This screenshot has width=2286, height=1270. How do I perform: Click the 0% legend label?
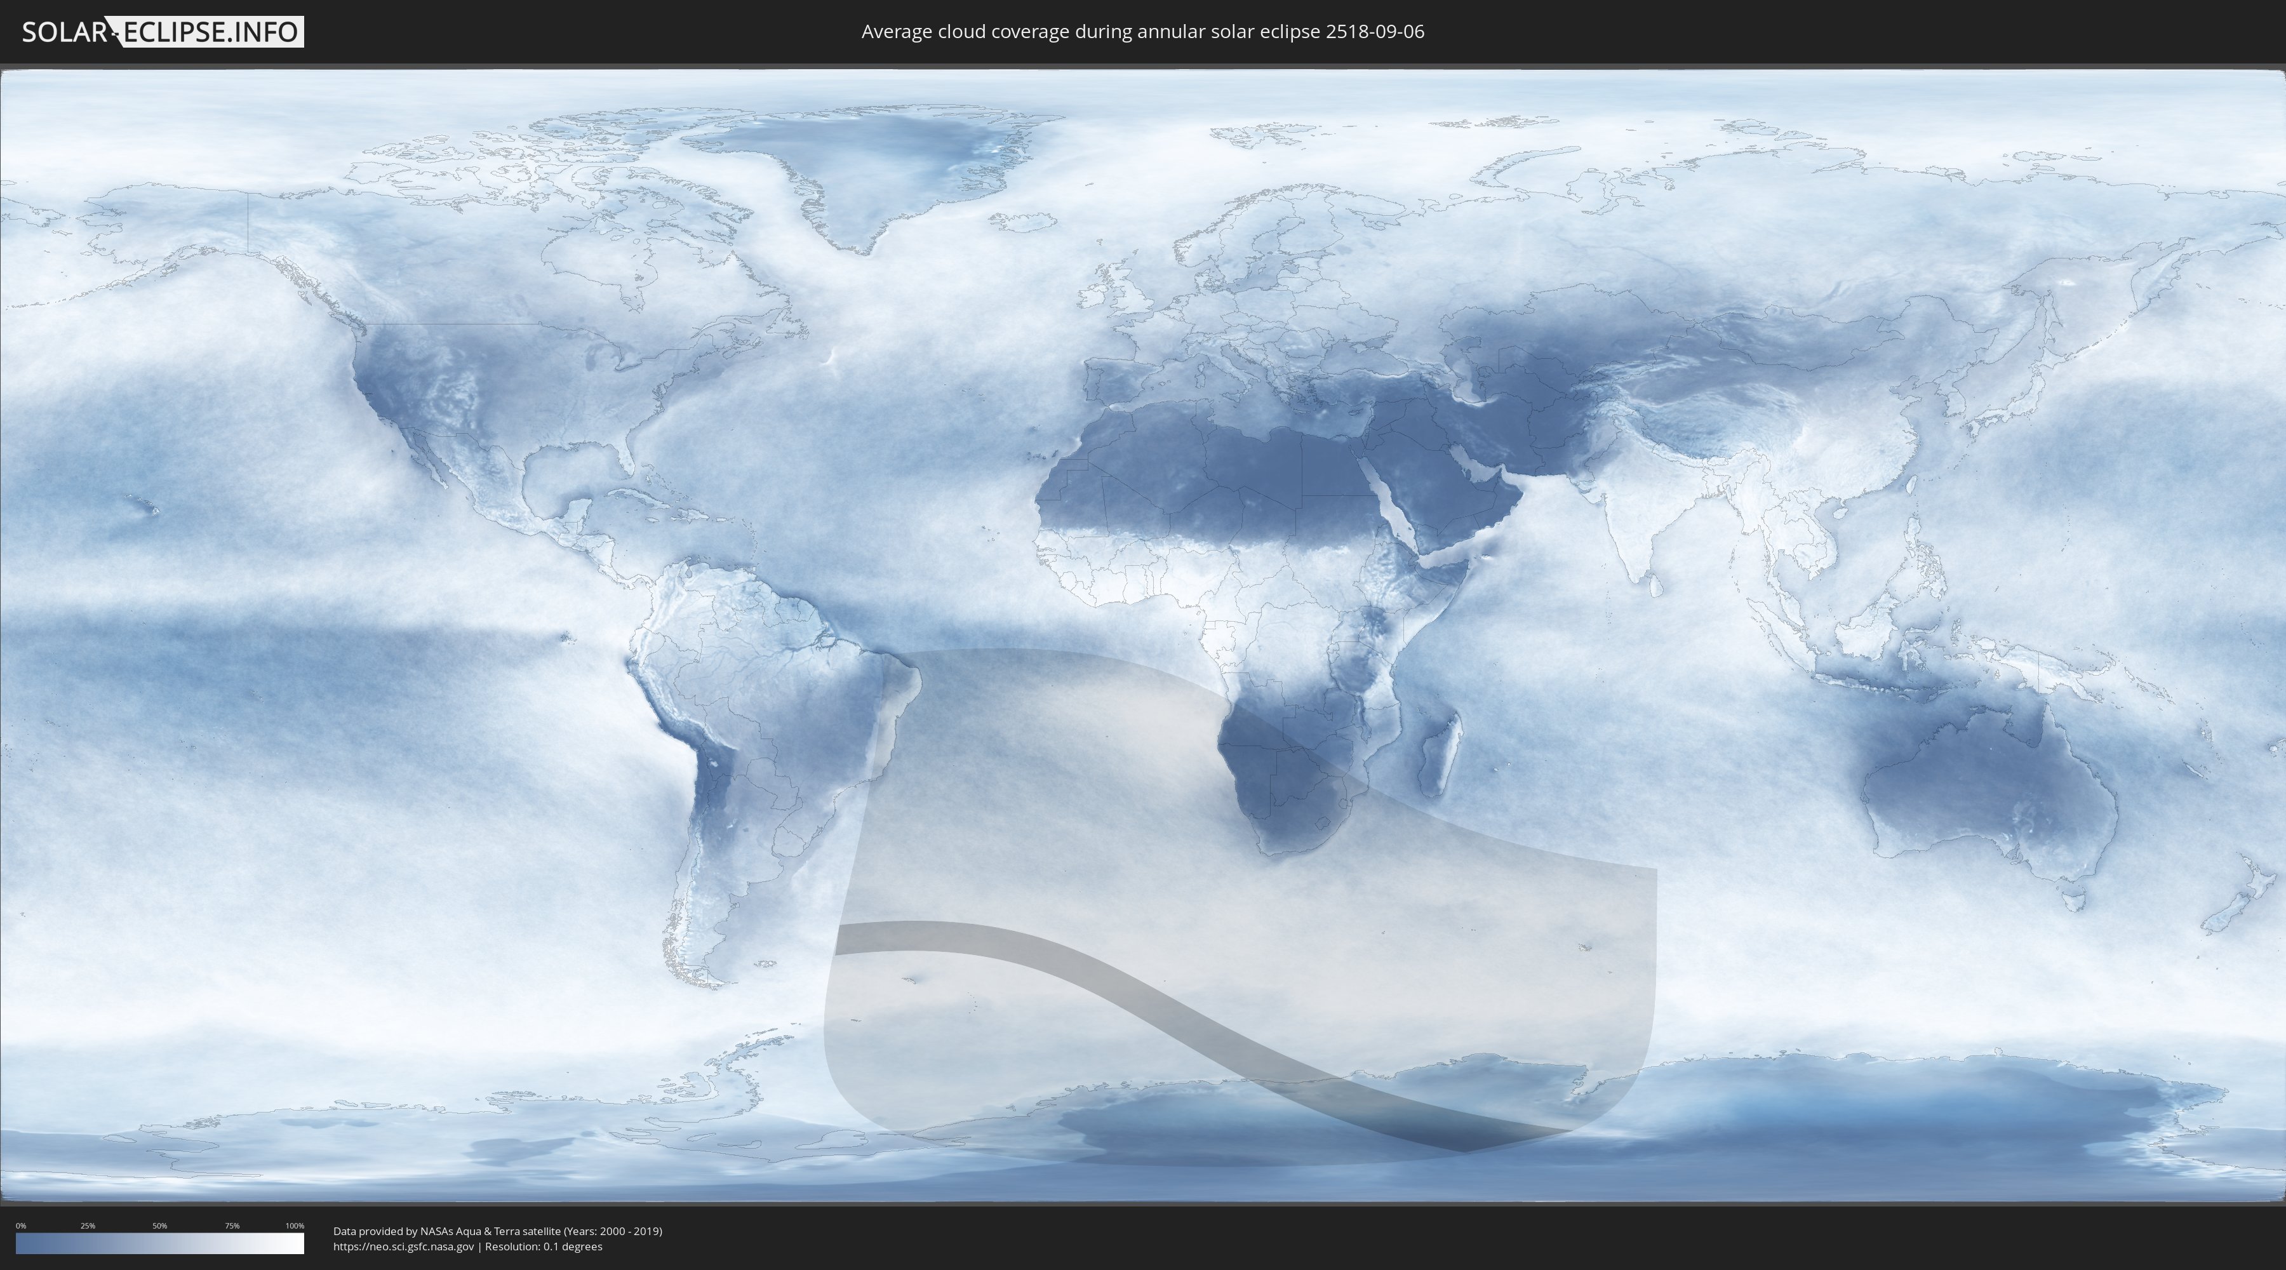20,1226
